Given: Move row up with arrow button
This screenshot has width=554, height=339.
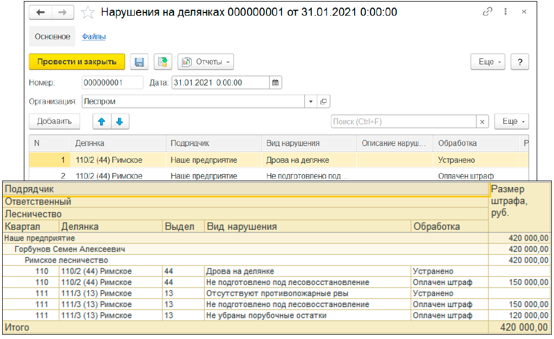Looking at the screenshot, I should pos(101,122).
